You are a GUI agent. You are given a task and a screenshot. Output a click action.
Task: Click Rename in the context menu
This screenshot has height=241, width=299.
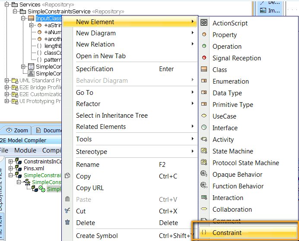[x=87, y=165]
